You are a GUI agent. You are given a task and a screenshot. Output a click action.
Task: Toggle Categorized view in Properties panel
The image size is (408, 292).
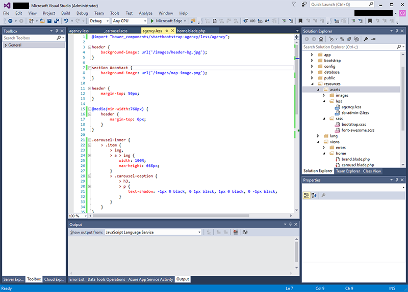tap(307, 195)
